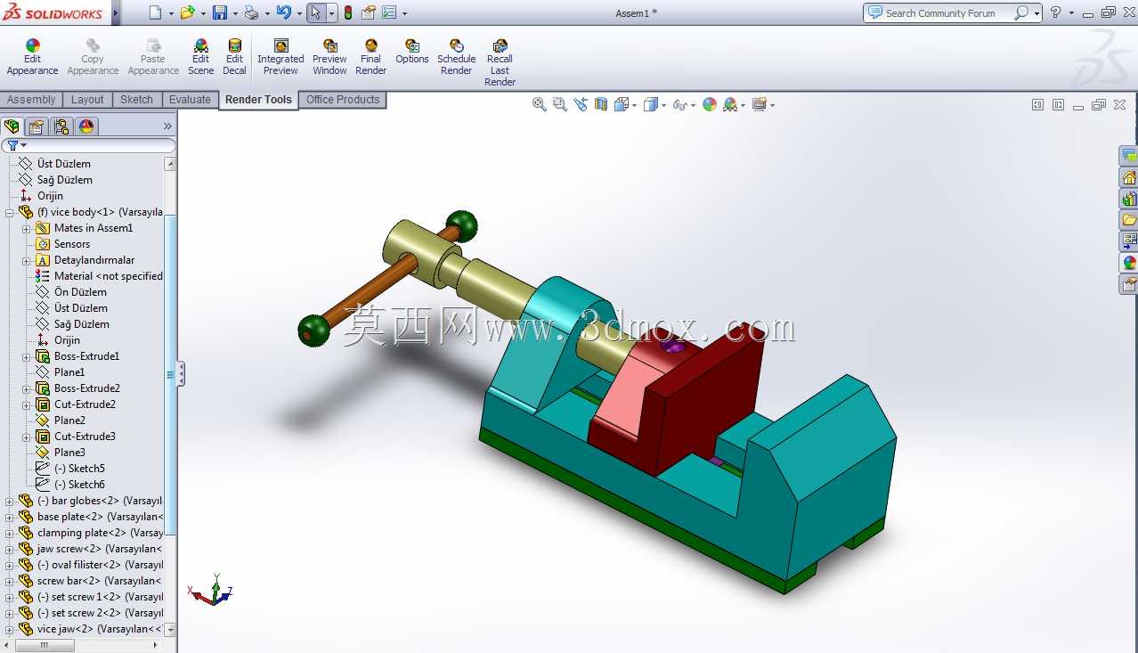Open the File Explorer task pane tab

pyautogui.click(x=1129, y=220)
